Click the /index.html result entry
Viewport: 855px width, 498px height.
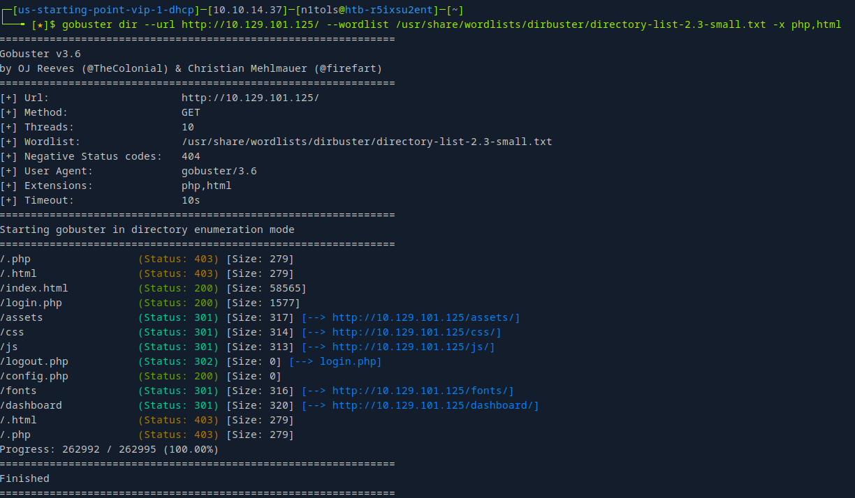[x=34, y=288]
